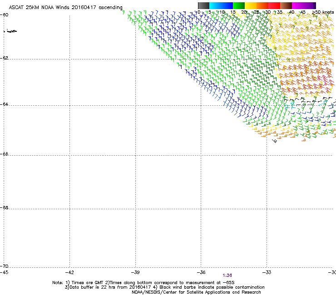Click the magenta 40-45 knots color segment
Image resolution: width=336 pixels, height=295 pixels.
coord(298,5)
